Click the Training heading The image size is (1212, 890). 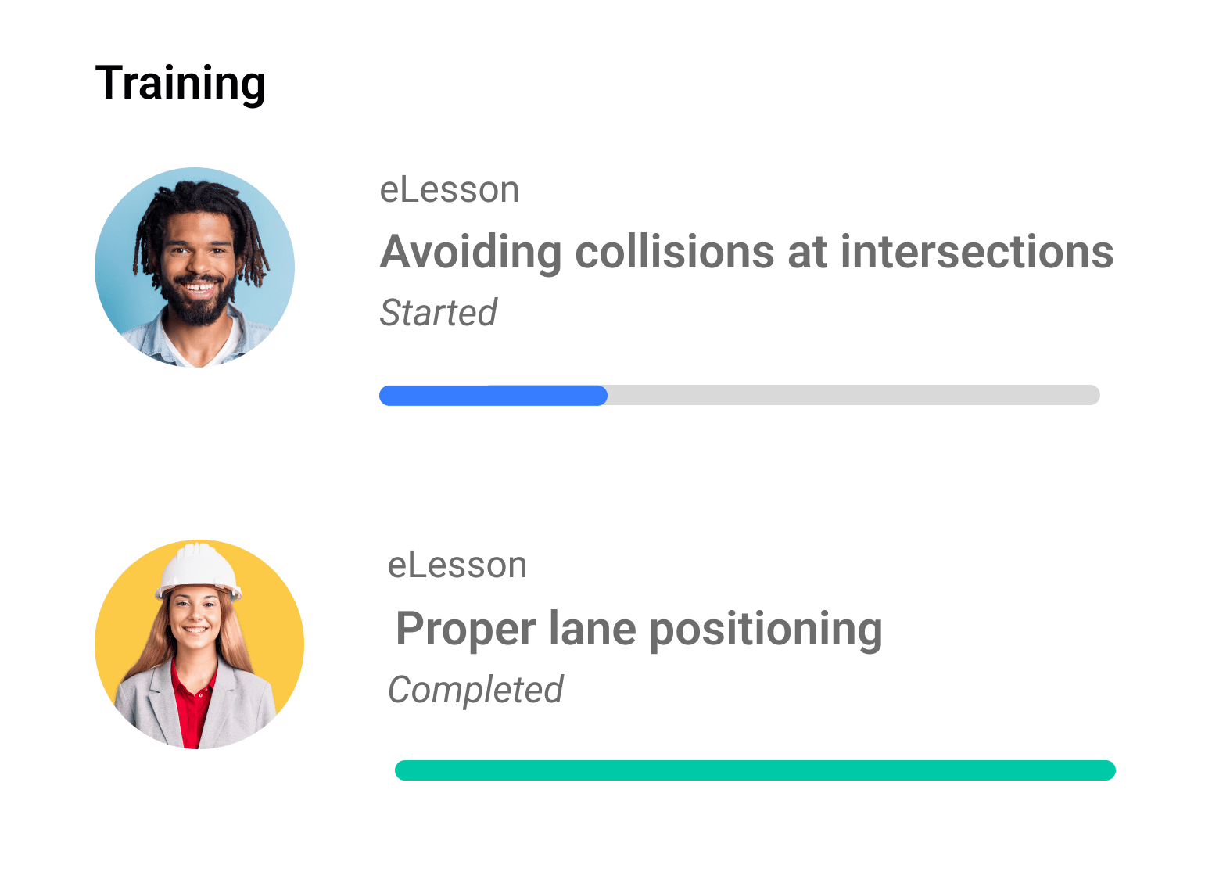tap(181, 84)
